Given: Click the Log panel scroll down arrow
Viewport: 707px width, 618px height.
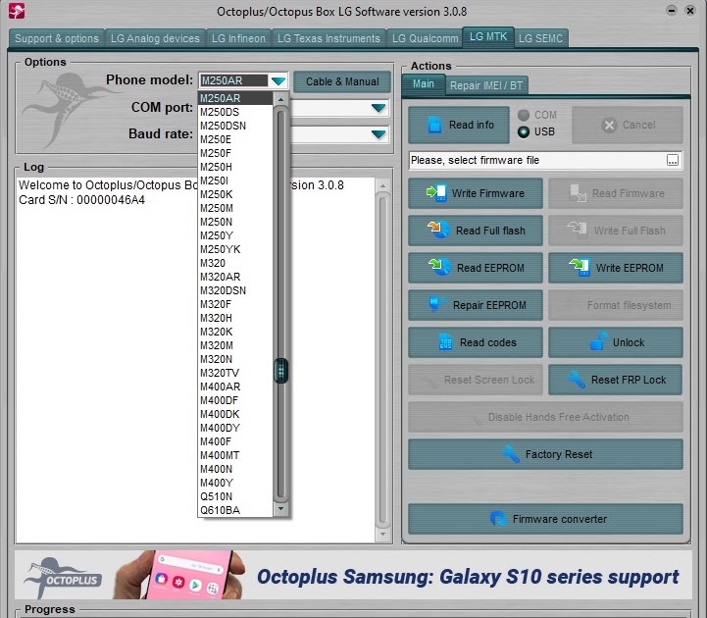Looking at the screenshot, I should (382, 535).
